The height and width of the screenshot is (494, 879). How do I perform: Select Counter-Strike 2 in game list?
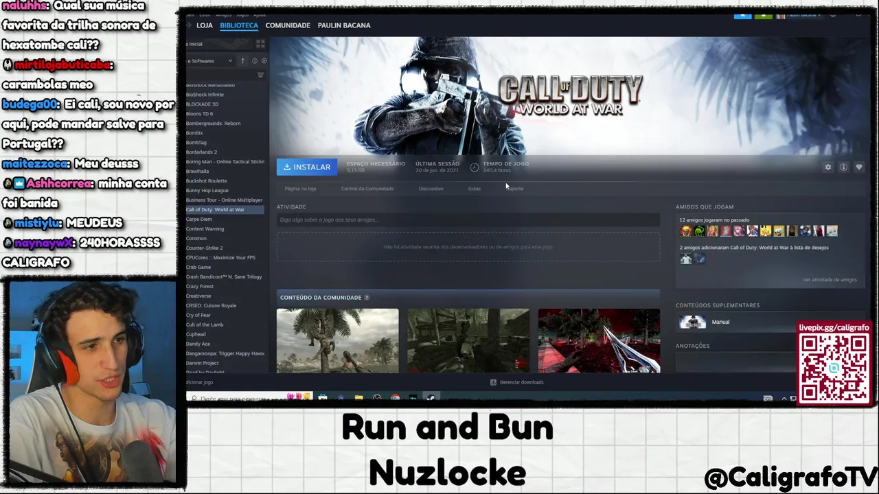(204, 248)
